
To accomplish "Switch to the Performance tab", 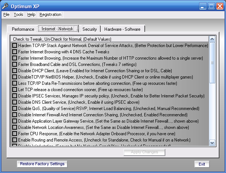I will pyautogui.click(x=23, y=29).
